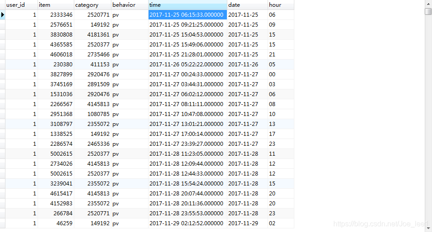432x232 pixels.
Task: Select hour cell 11
Action: coord(281,154)
